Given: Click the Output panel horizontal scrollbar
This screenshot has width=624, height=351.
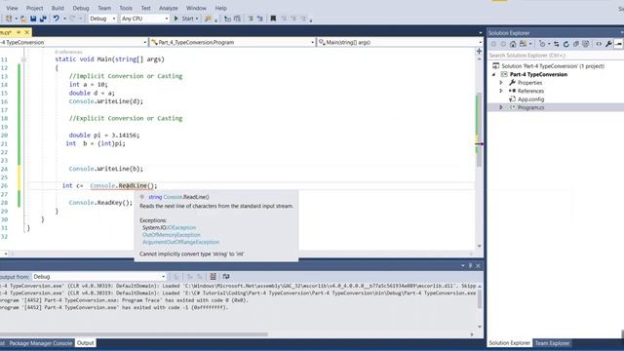Looking at the screenshot, I should tap(134, 334).
